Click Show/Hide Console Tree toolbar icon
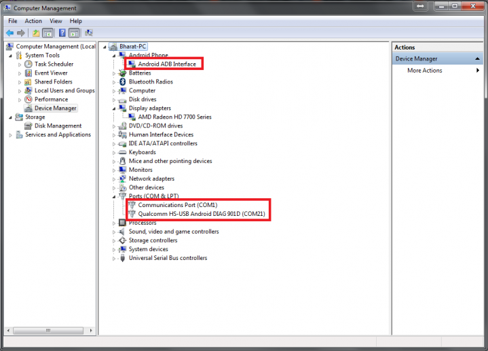Viewport: 488px width, 351px height. pos(48,33)
